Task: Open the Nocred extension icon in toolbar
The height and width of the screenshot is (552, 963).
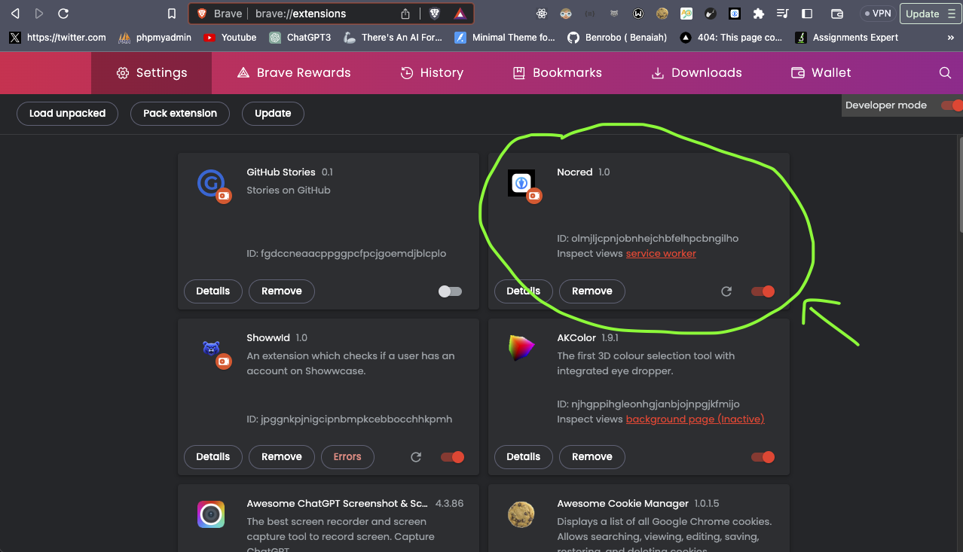Action: [735, 14]
